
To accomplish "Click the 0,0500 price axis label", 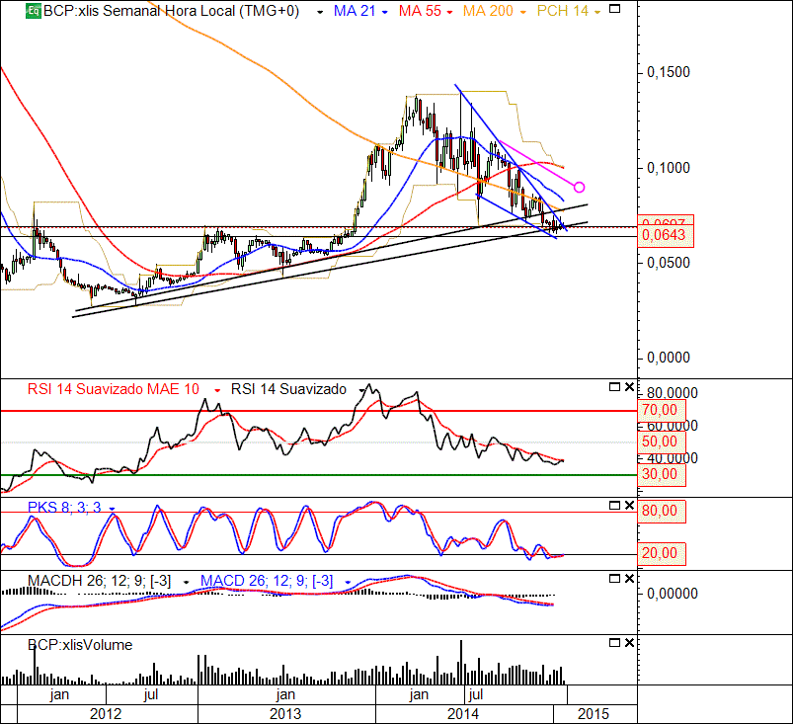I will coord(669,263).
